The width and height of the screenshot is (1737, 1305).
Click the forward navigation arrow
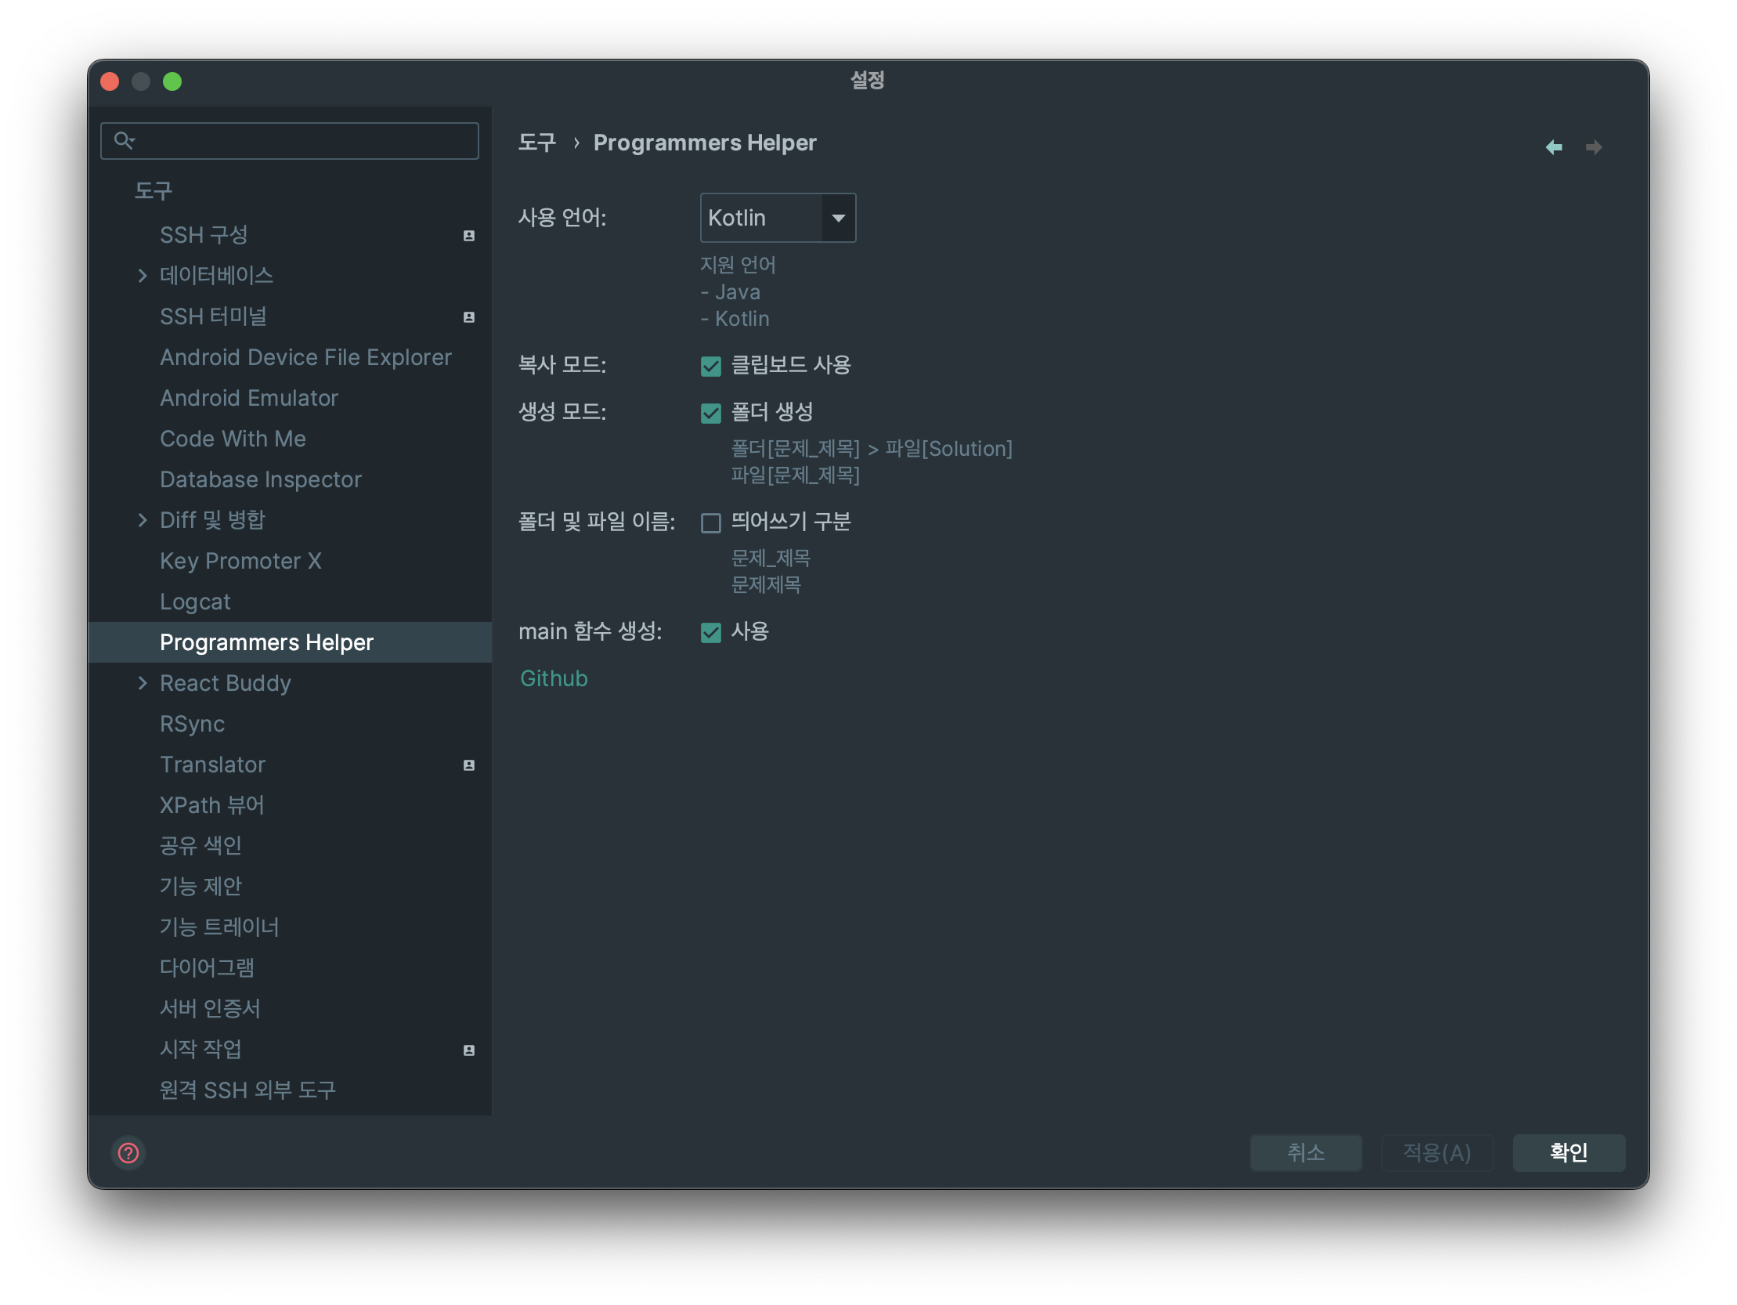click(x=1594, y=147)
